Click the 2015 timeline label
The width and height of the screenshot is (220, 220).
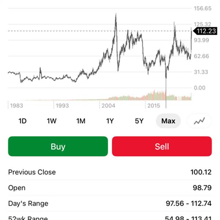tap(154, 106)
